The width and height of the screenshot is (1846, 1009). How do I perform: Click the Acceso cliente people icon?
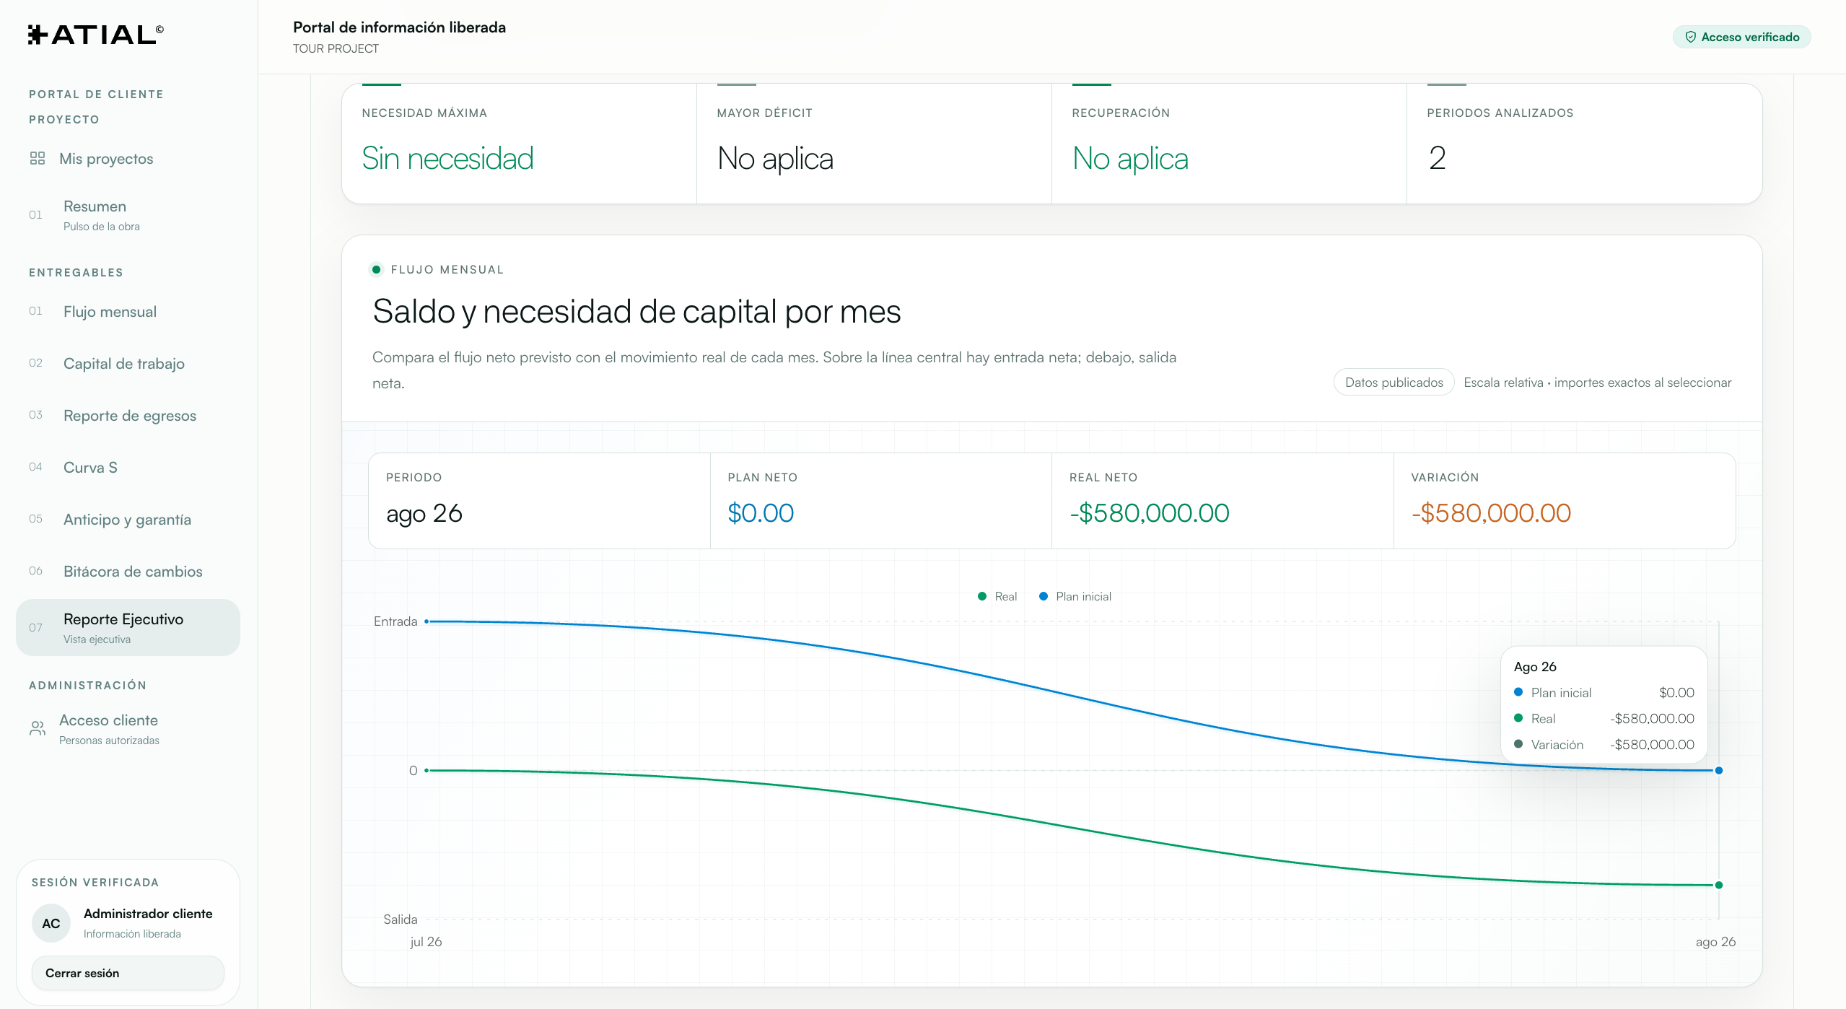38,728
